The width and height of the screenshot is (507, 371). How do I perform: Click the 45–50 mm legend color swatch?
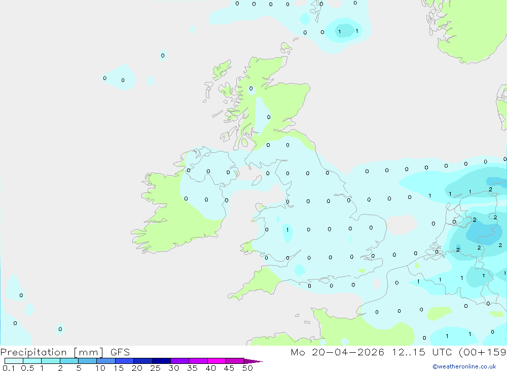(235, 361)
